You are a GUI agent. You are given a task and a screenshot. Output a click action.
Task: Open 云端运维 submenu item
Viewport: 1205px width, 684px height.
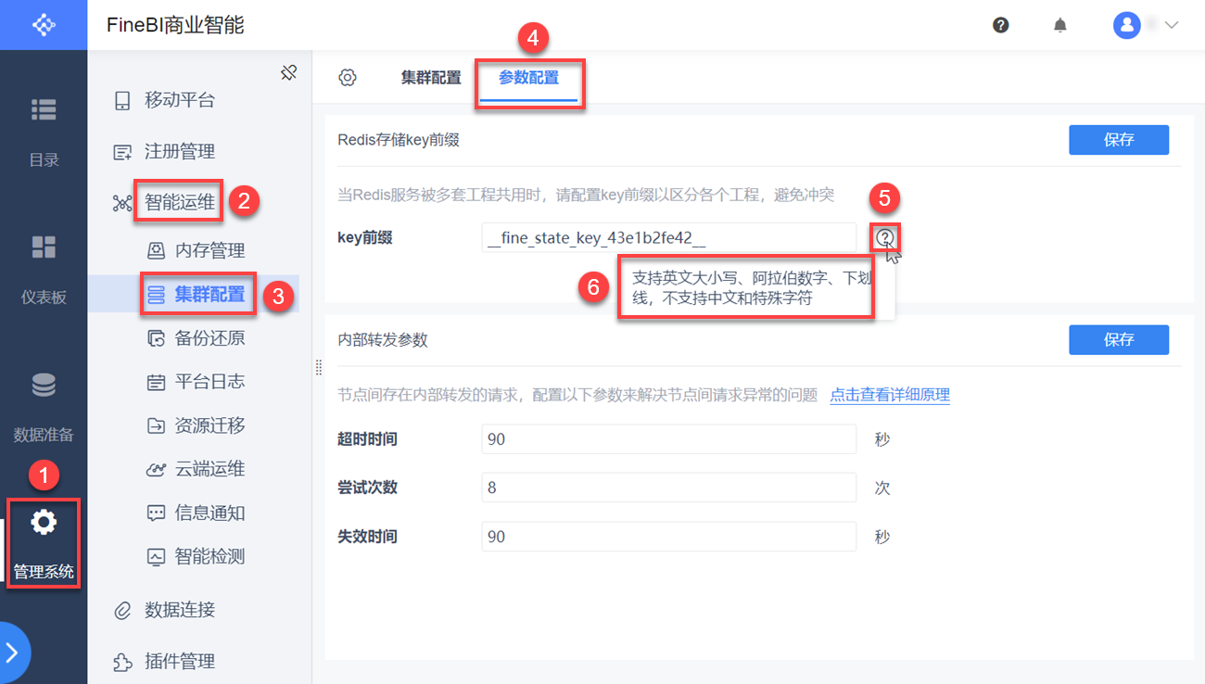coord(209,469)
